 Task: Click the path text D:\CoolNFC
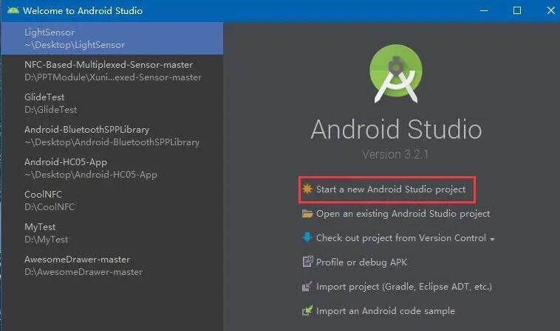(x=49, y=207)
